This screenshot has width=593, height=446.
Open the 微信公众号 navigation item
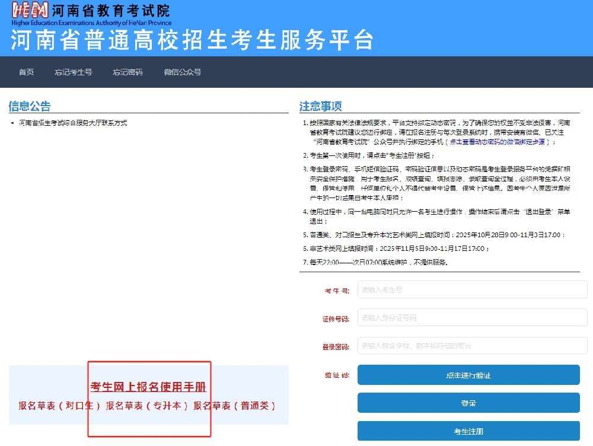point(183,72)
